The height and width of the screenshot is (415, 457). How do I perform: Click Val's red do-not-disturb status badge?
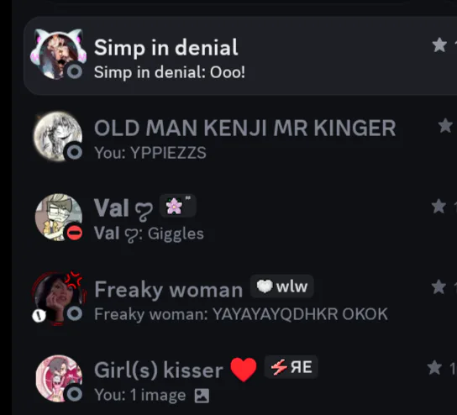(75, 233)
